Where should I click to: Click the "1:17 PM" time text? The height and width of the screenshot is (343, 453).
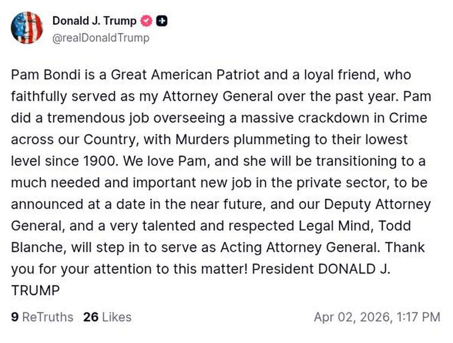click(x=420, y=317)
